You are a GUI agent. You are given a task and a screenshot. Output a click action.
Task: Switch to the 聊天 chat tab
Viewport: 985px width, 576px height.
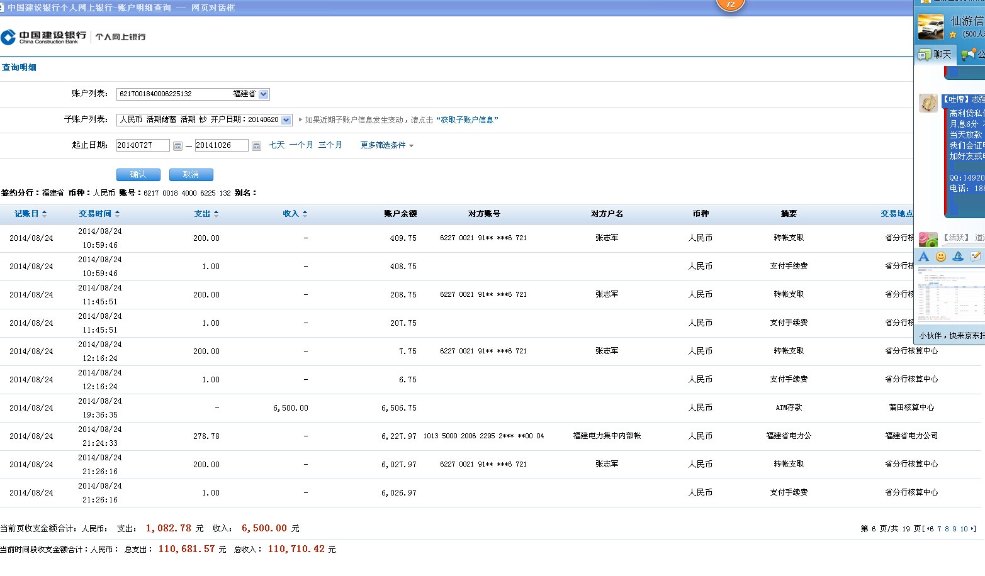935,55
